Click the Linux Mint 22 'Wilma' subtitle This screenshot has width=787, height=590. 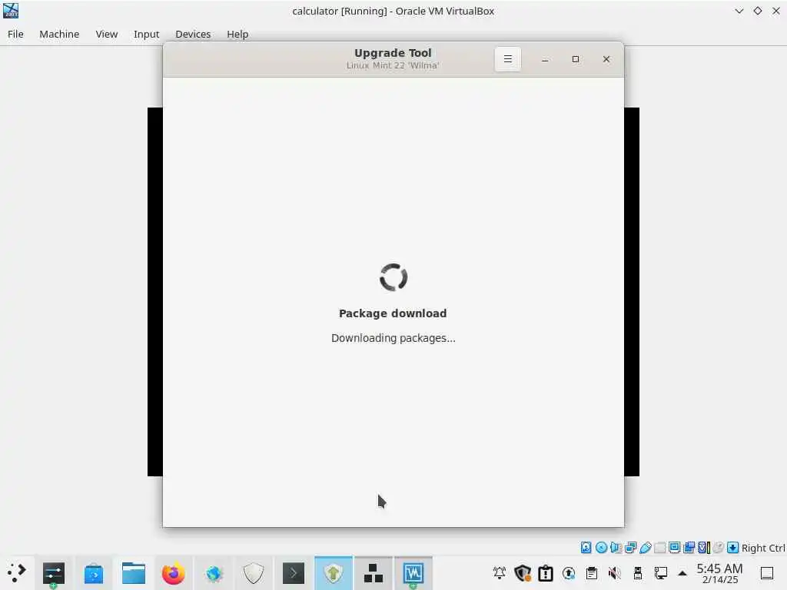393,65
